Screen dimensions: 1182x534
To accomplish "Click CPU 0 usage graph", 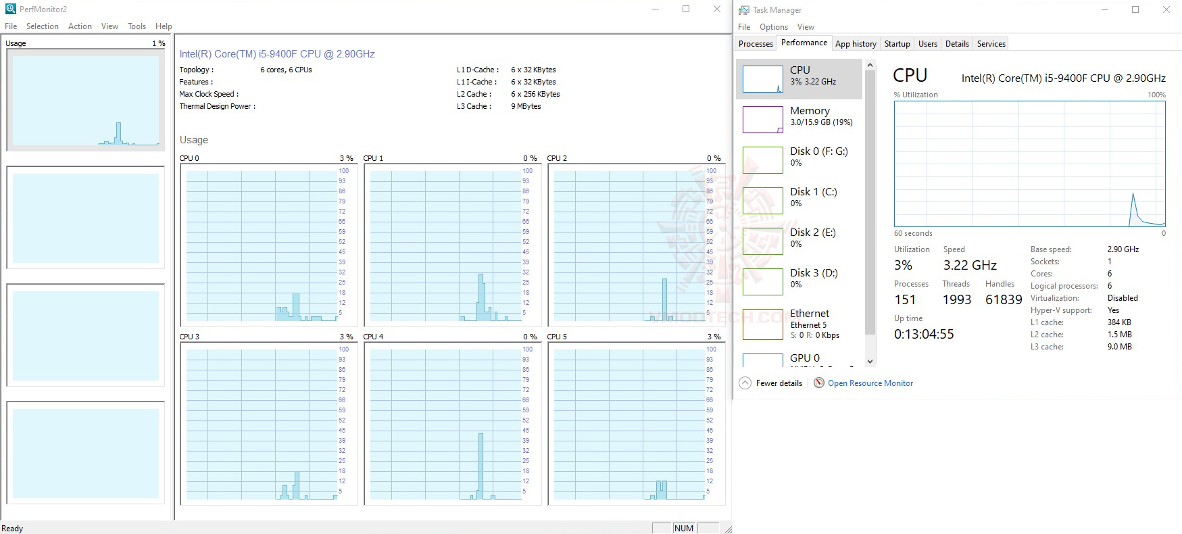I will coord(268,245).
